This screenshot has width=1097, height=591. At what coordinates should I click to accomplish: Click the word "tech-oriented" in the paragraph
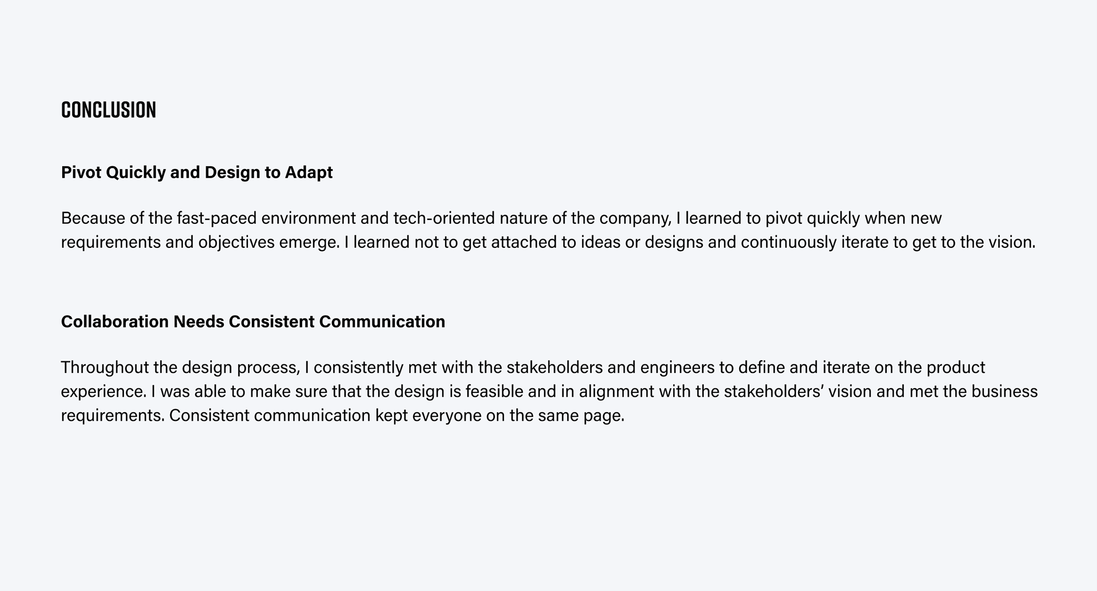coord(444,218)
